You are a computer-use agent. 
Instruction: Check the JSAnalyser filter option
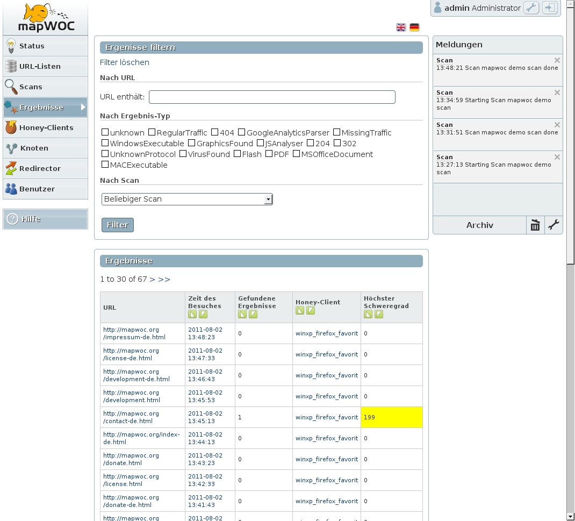(x=261, y=144)
